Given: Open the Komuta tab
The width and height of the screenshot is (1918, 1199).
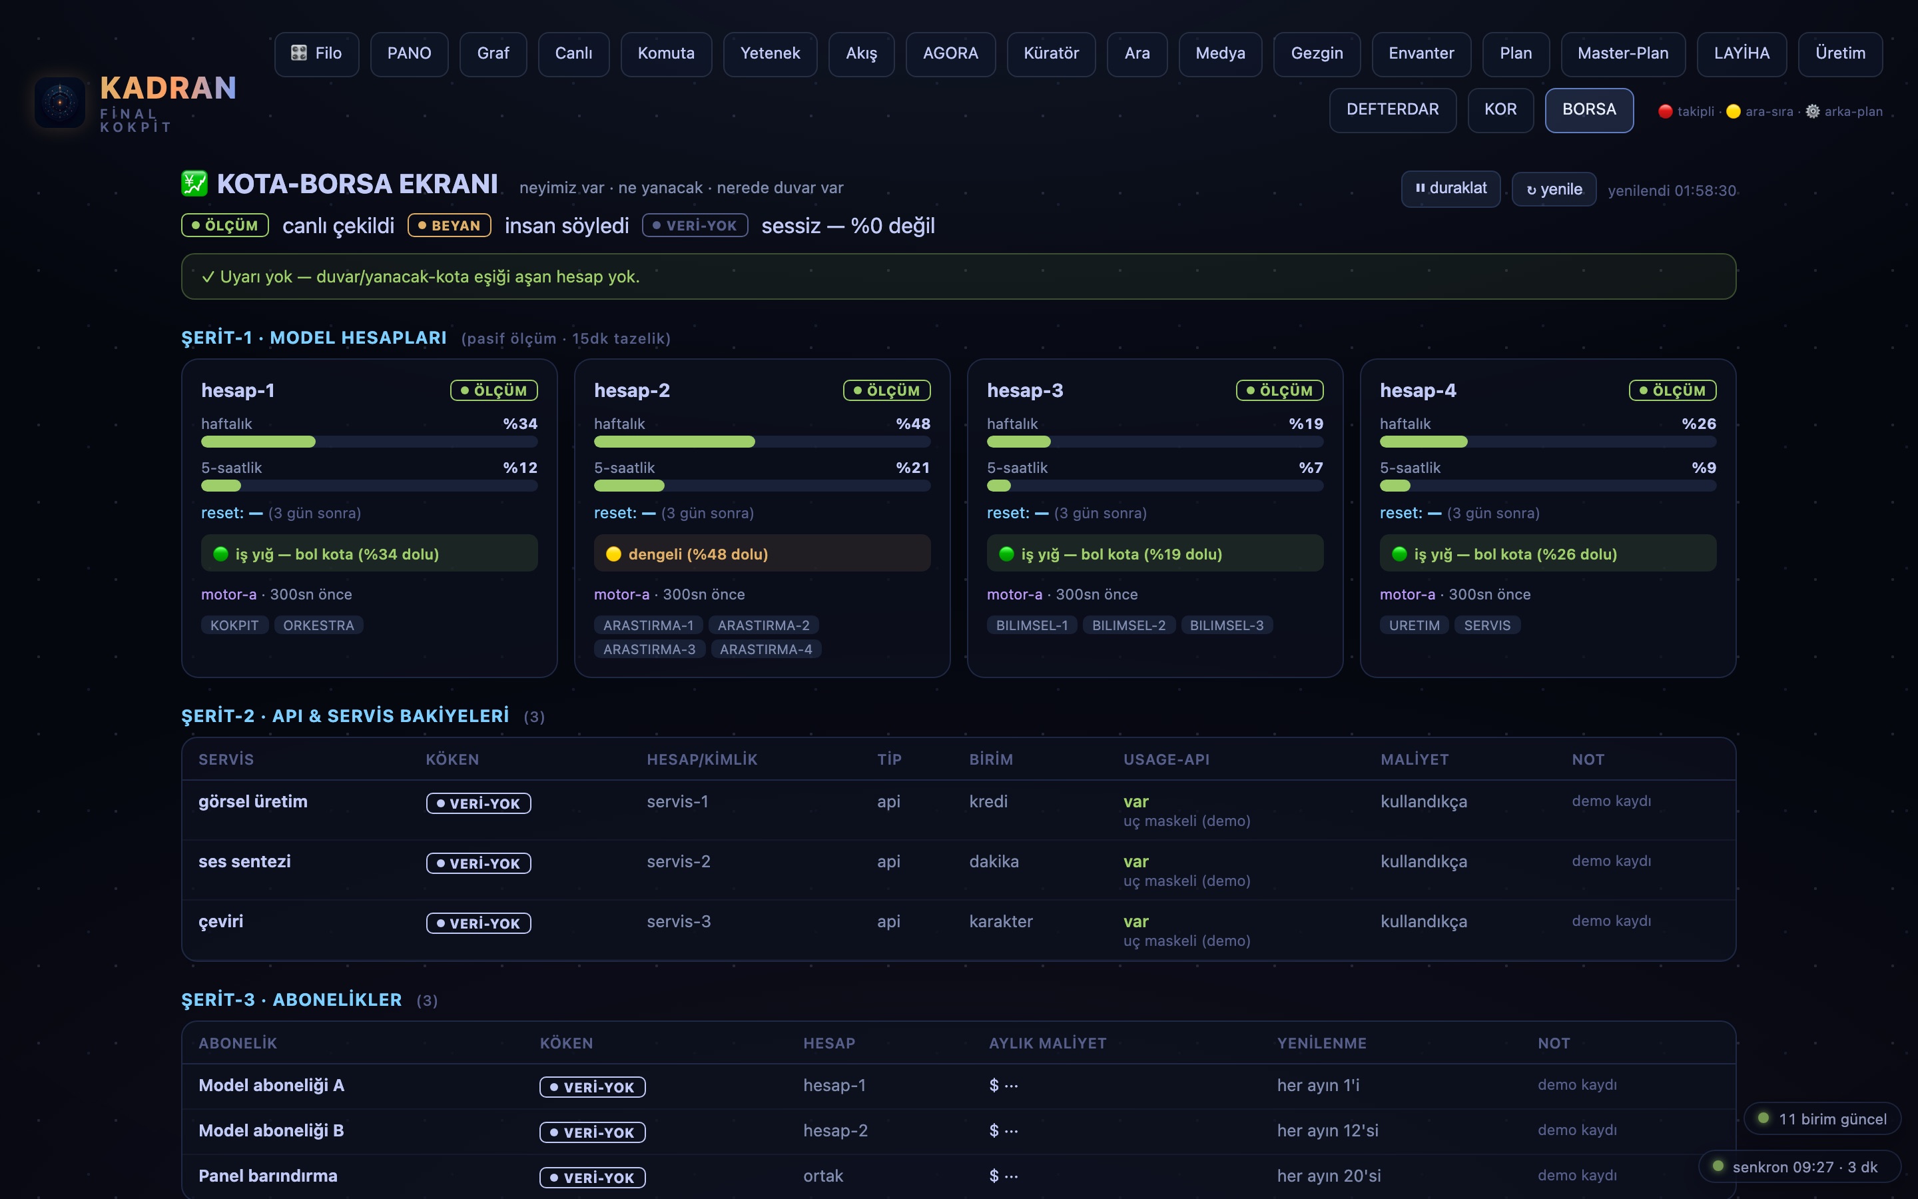Looking at the screenshot, I should click(x=666, y=54).
